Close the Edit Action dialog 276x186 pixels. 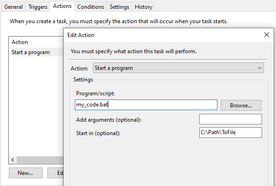267,35
